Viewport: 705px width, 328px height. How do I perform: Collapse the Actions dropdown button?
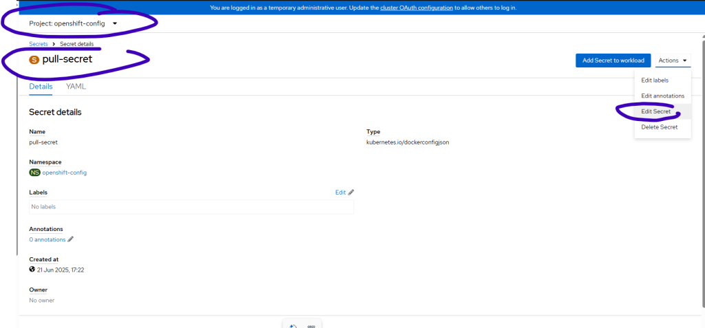click(672, 61)
